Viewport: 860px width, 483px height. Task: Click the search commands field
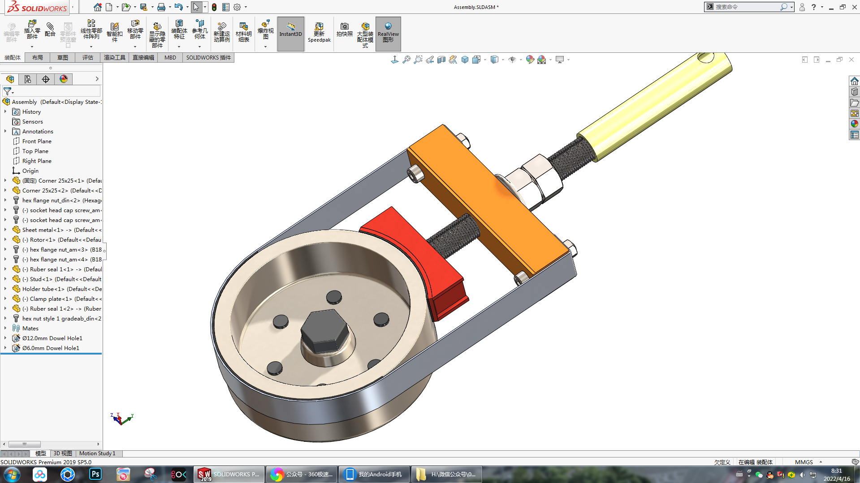pos(746,7)
